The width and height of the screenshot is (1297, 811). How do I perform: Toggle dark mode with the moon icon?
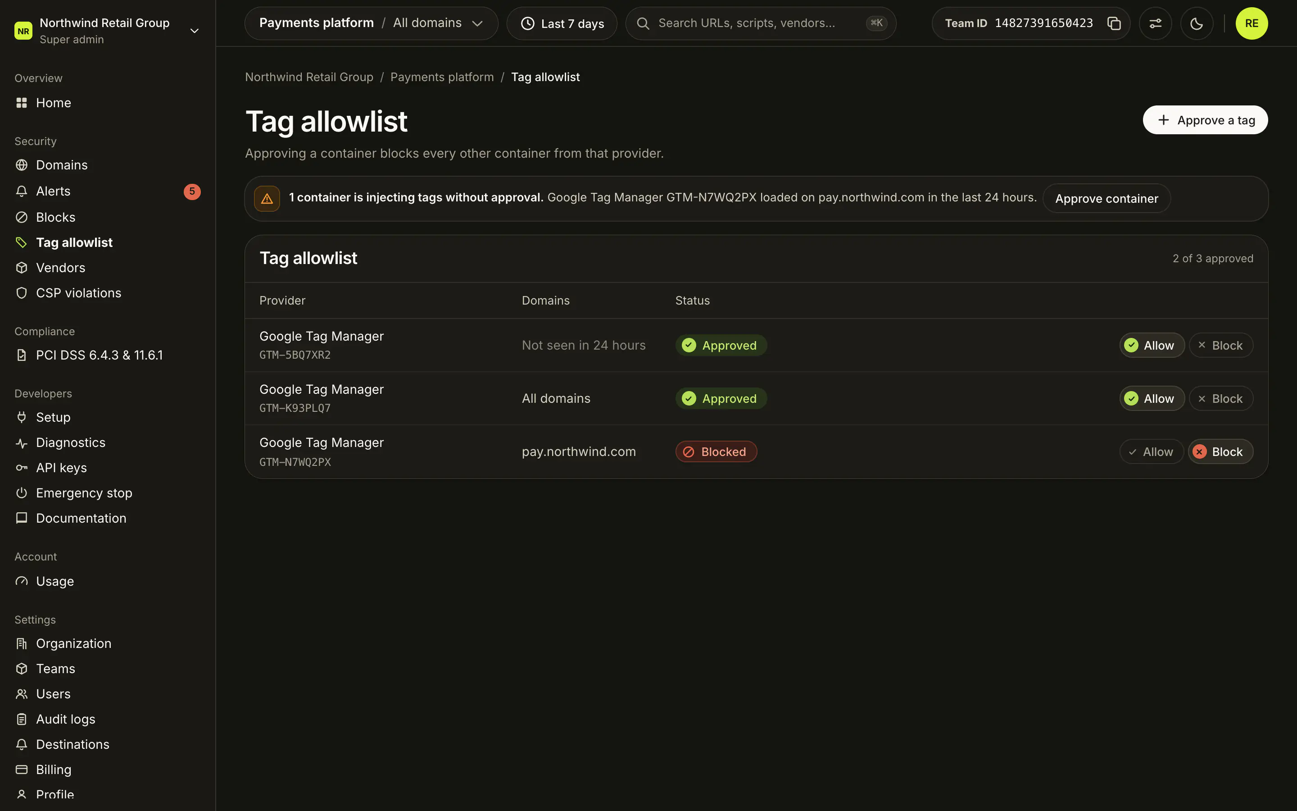click(x=1196, y=23)
